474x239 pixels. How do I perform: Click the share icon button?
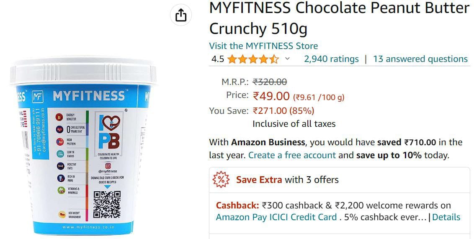[x=180, y=15]
